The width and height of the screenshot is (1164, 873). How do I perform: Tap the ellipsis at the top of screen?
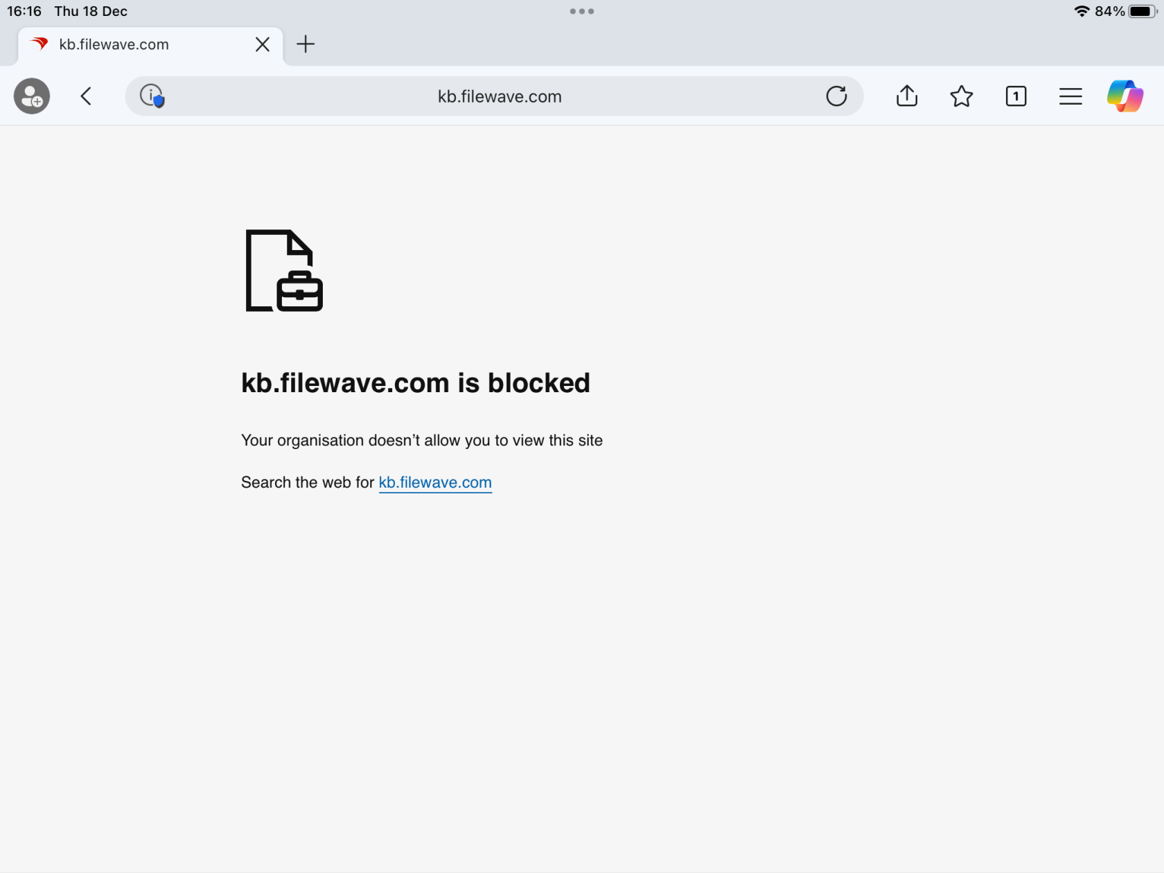pos(581,11)
